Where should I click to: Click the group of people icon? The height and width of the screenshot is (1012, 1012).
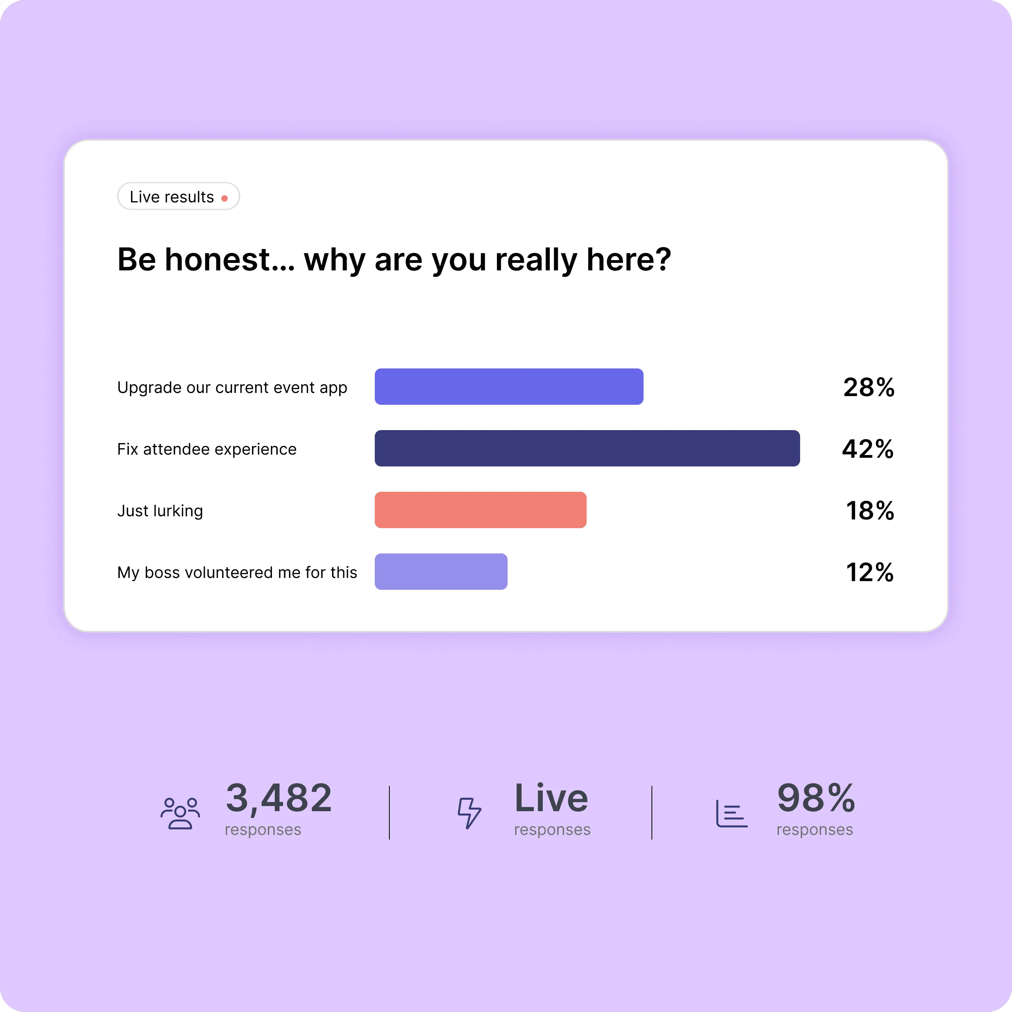coord(180,813)
